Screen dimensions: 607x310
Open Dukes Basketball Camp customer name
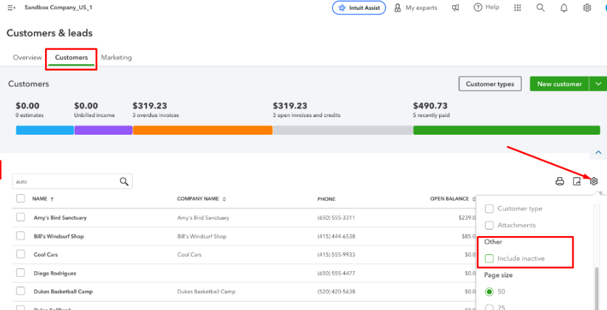[63, 292]
